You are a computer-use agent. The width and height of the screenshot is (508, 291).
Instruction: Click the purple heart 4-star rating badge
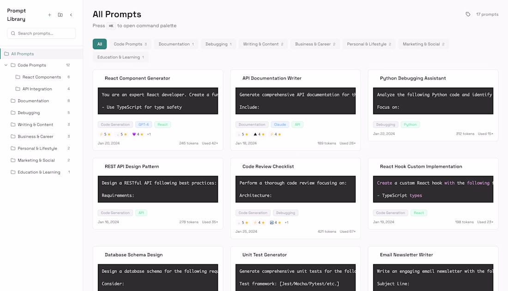(x=138, y=134)
